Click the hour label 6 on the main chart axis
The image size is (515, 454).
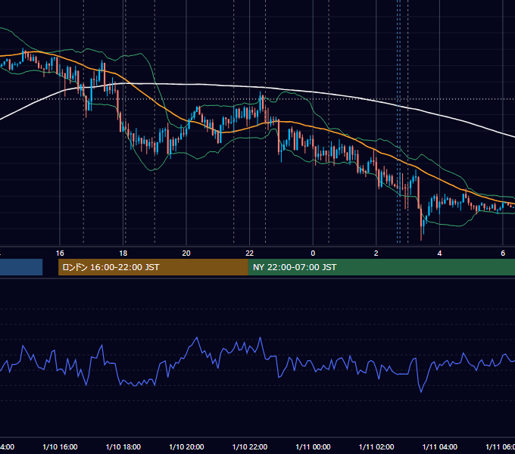coord(503,253)
